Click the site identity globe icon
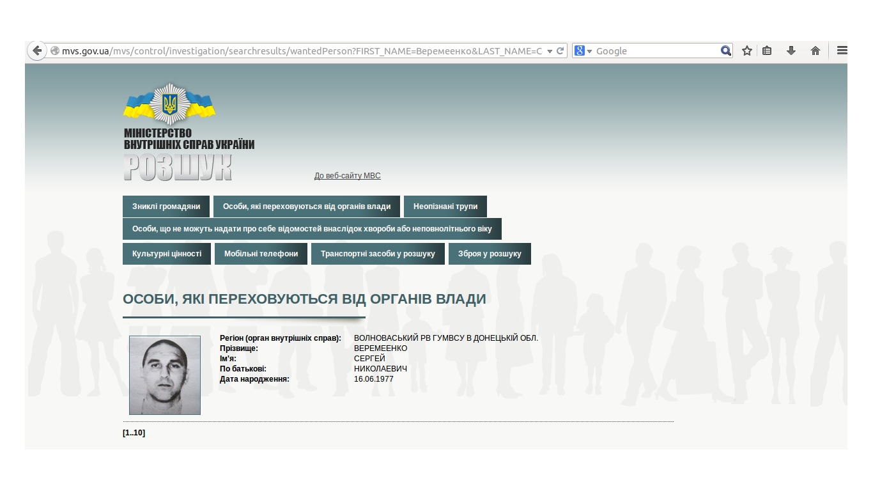This screenshot has height=491, width=873. coord(55,51)
